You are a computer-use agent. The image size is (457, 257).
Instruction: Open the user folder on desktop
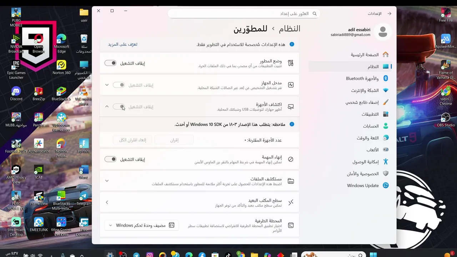84,15
